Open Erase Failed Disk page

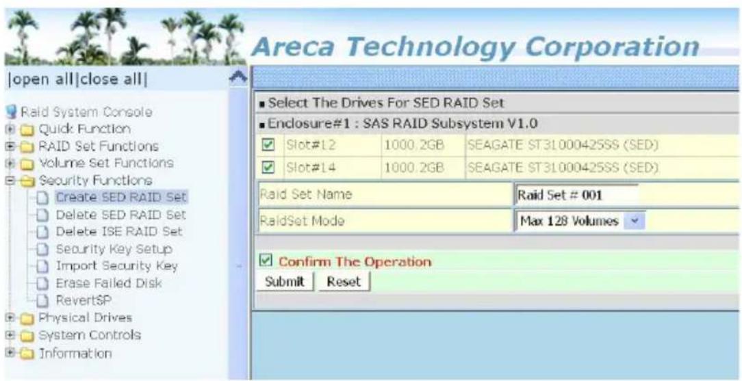pyautogui.click(x=109, y=283)
